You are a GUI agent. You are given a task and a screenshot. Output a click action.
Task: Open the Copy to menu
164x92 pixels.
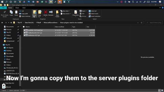(x=40, y=14)
